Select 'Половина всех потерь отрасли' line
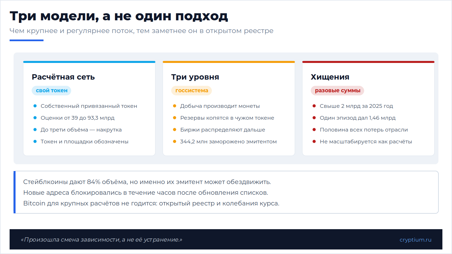452x254 pixels. (364, 130)
